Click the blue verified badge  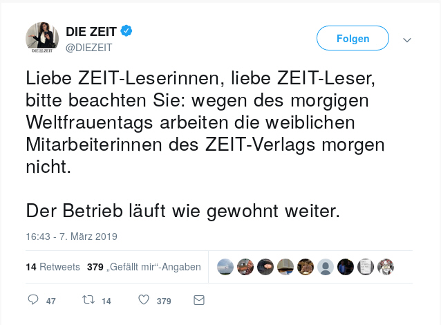click(127, 31)
